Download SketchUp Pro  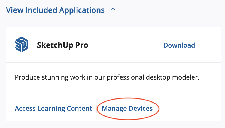[x=179, y=45]
